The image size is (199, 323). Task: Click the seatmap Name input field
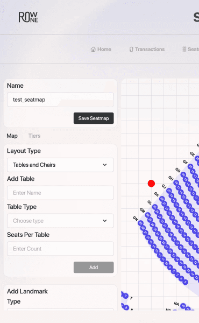click(60, 100)
